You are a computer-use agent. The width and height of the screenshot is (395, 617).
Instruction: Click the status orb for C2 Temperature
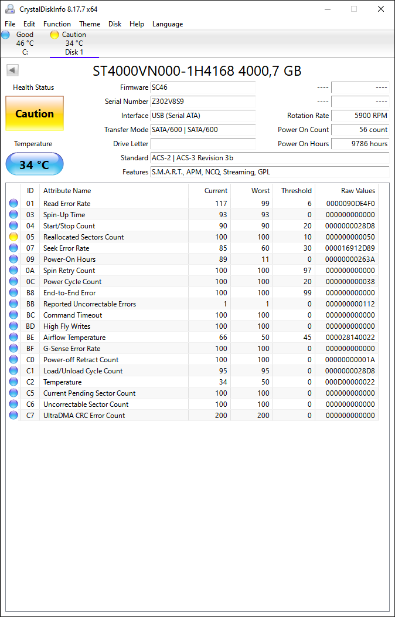point(13,382)
